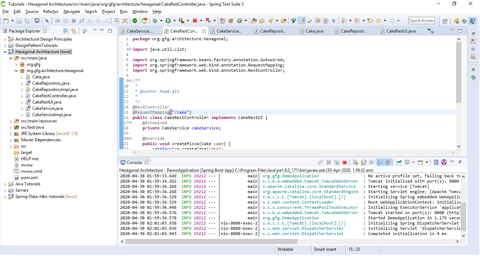Click the red Terminate button in Console toolbar
480x256 pixels.
[345, 162]
